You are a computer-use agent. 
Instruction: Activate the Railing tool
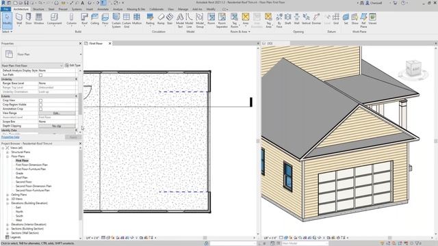pos(150,19)
